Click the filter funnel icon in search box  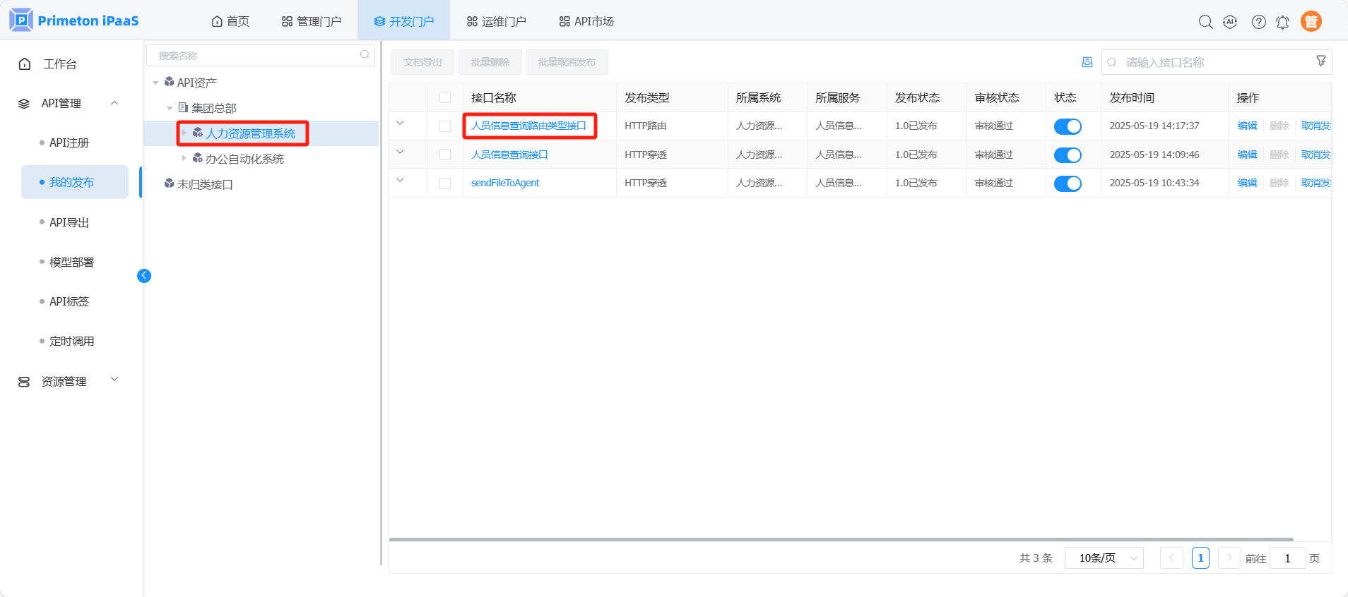pyautogui.click(x=1320, y=61)
